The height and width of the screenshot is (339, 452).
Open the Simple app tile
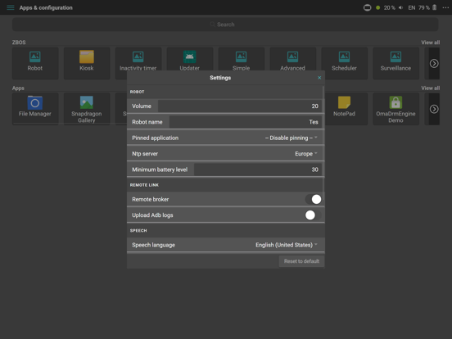point(242,60)
